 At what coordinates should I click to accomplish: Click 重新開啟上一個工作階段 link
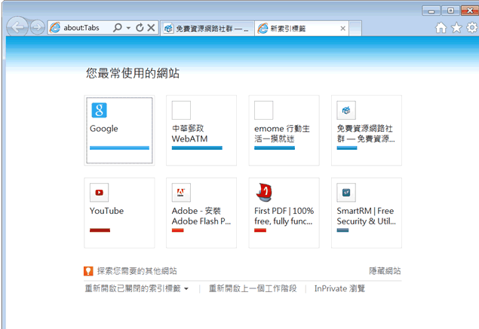click(253, 288)
